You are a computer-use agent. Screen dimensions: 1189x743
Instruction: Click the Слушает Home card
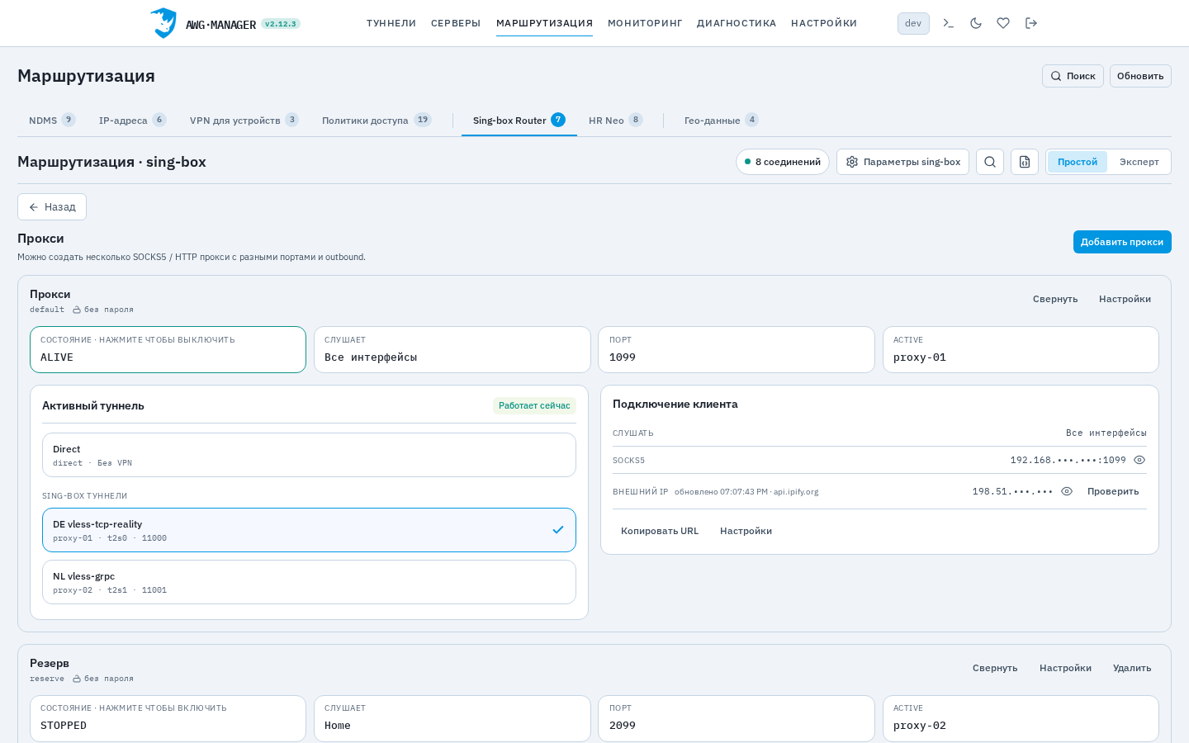click(452, 718)
